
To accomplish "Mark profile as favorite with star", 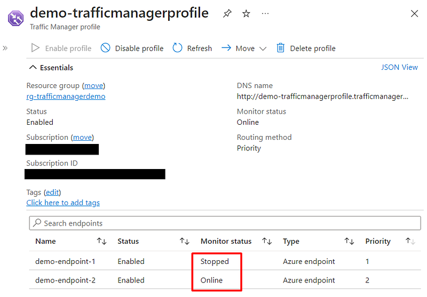I will coord(246,13).
